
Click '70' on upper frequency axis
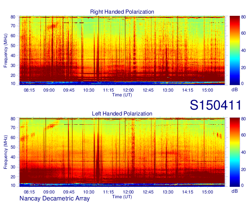(13, 26)
